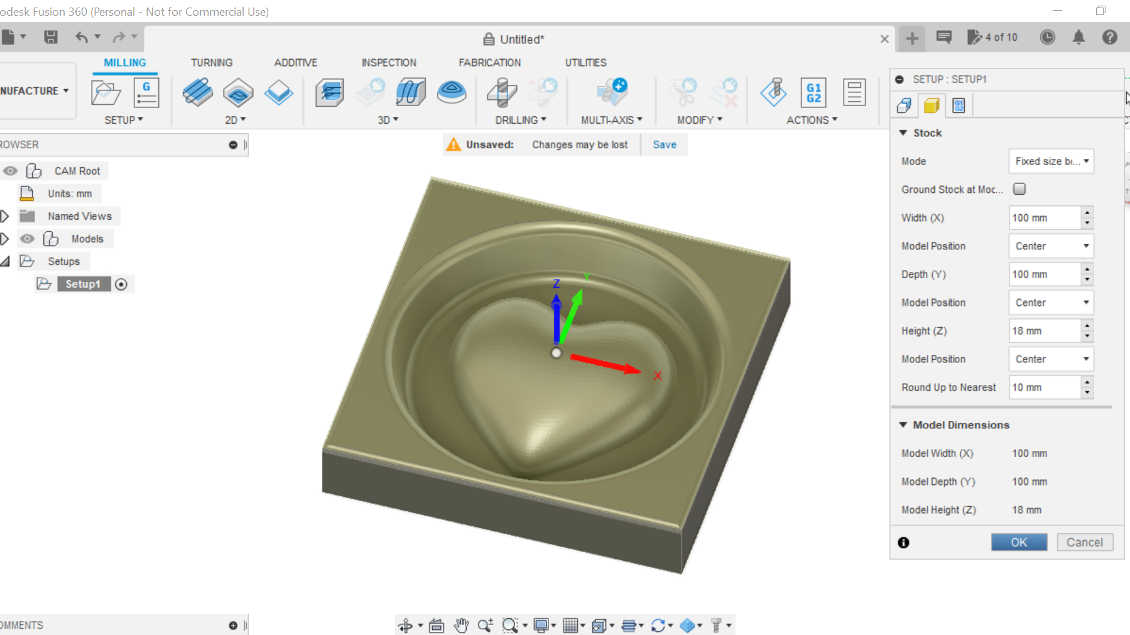The image size is (1130, 635).
Task: Open the Setup Sheet action icon
Action: [854, 92]
